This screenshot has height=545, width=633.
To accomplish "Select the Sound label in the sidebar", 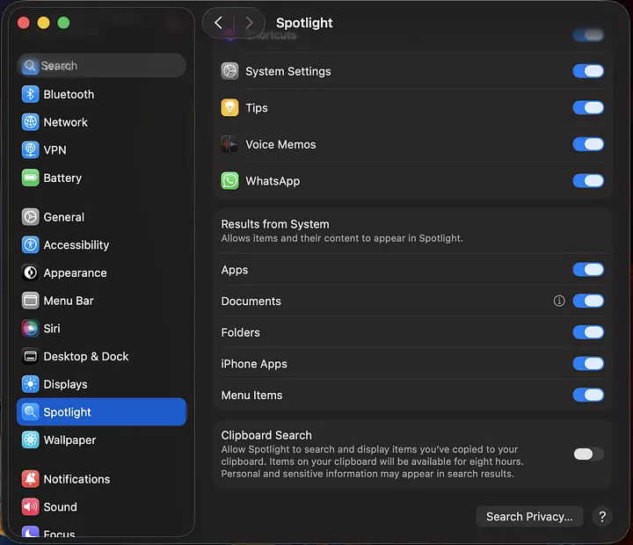I will (x=60, y=507).
